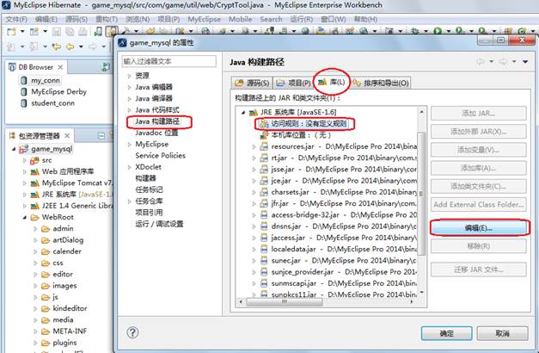This screenshot has width=539, height=353.
Task: Click the collapse-all icon in package explorer
Action: (x=101, y=136)
